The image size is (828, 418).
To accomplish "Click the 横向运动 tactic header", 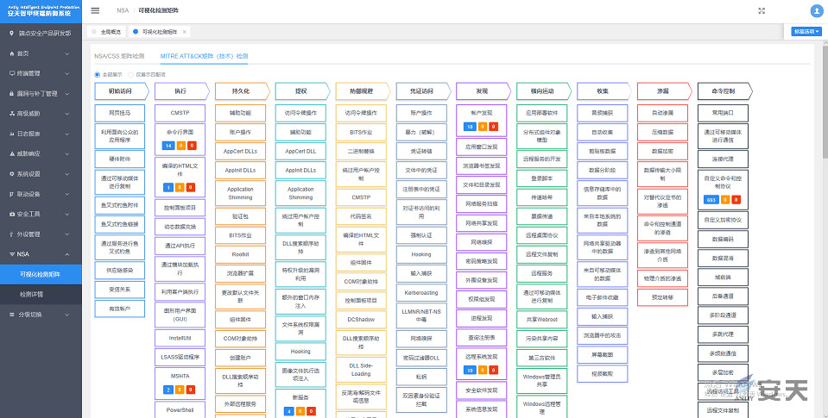I will 542,91.
